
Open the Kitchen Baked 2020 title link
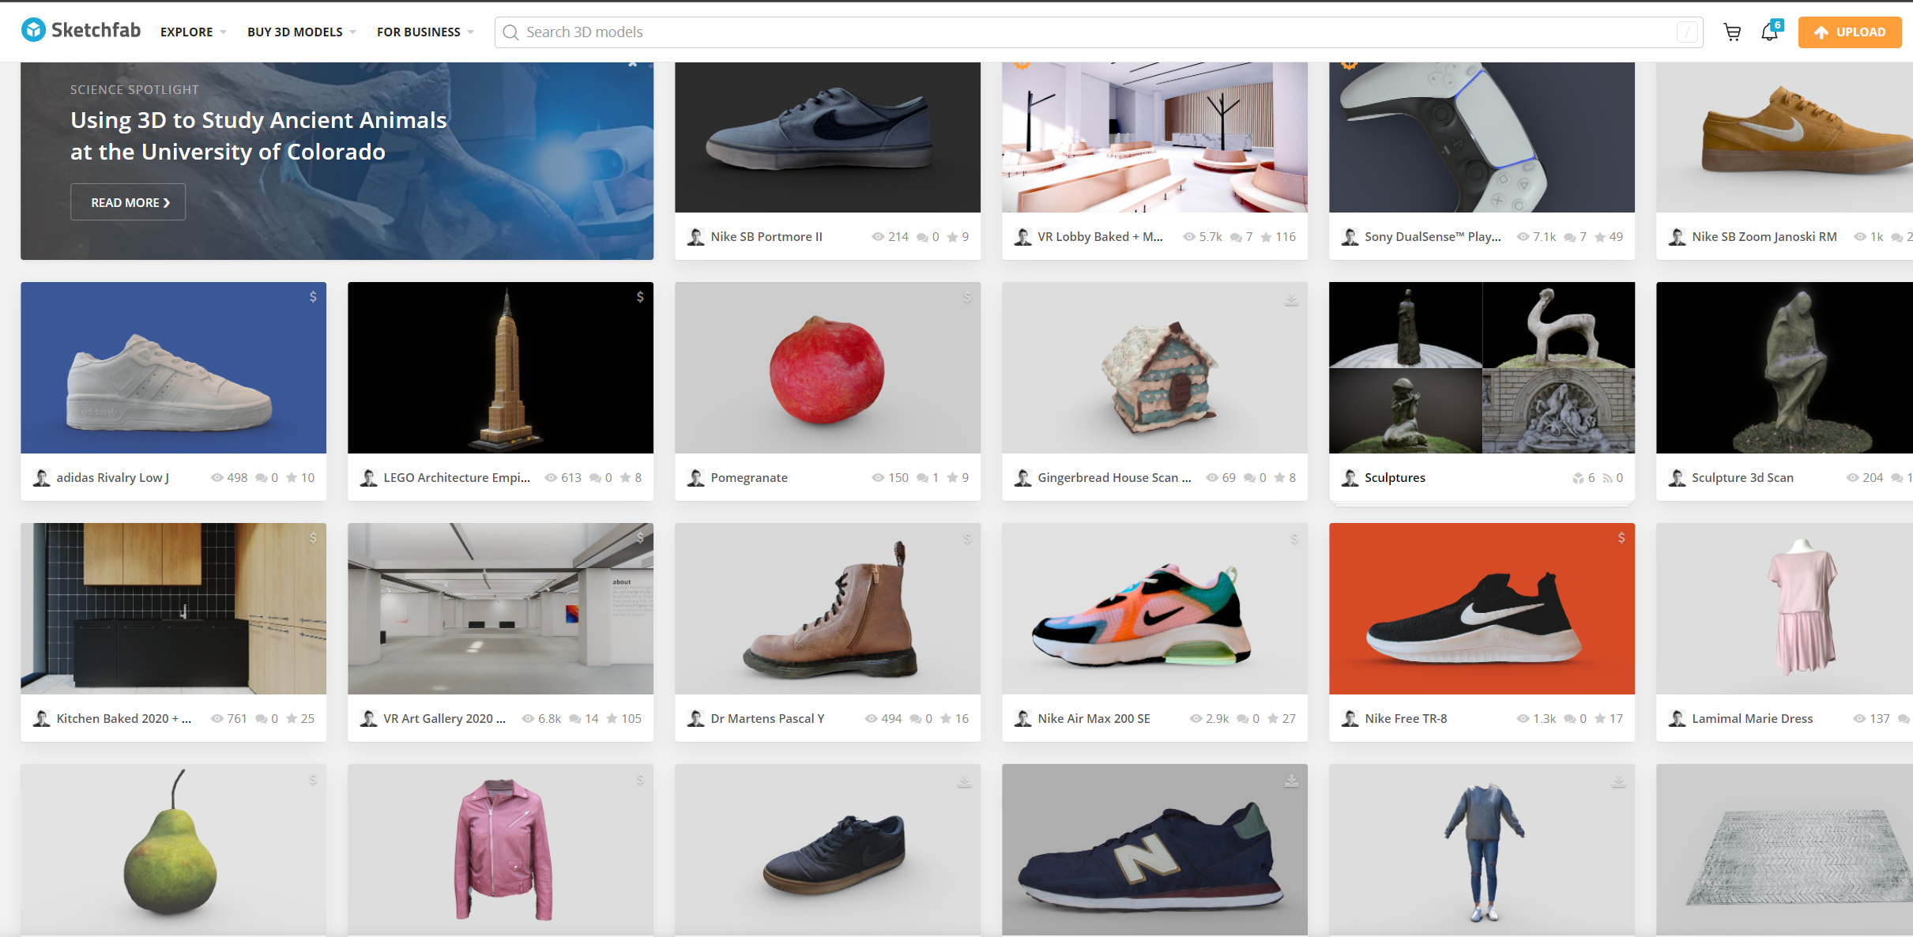pos(124,719)
